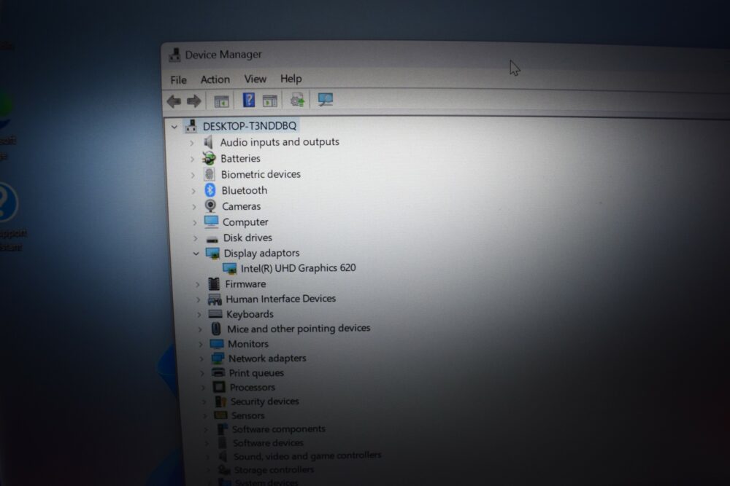Click the DESKTOP-T3NDDBQ computer icon

click(x=191, y=125)
